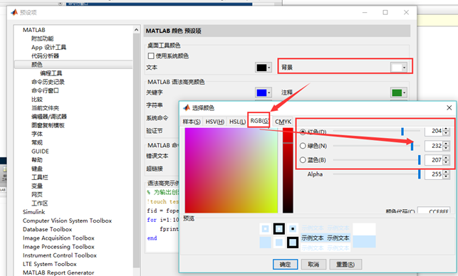Screen dimensions: 458x276
Task: Select 附加功能 in the tree
Action: click(42, 38)
